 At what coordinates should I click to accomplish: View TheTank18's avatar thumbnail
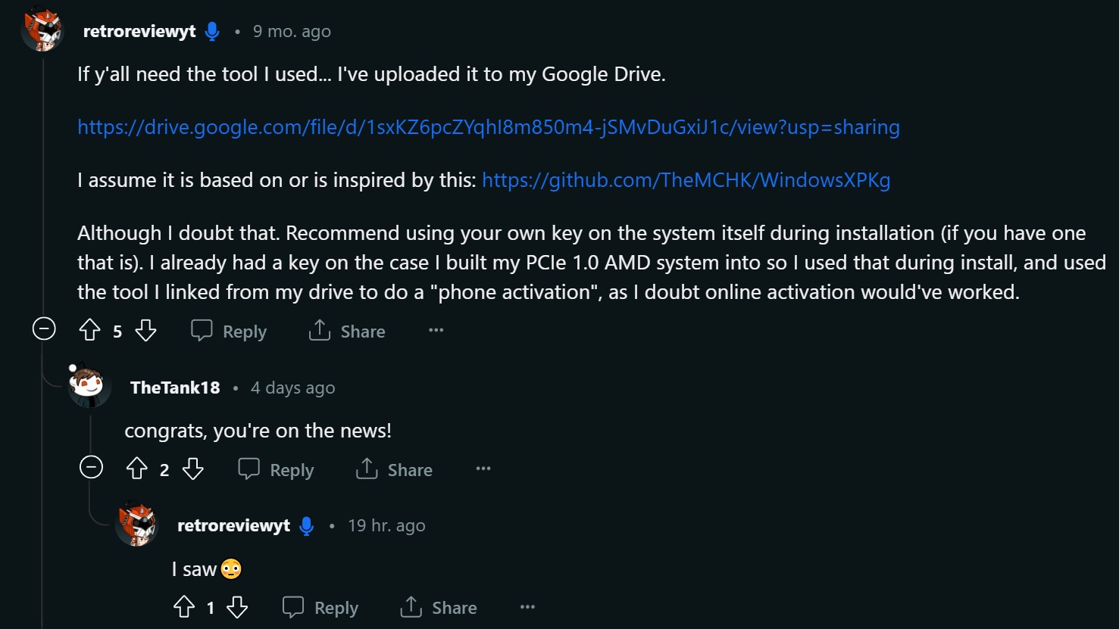[x=88, y=386]
